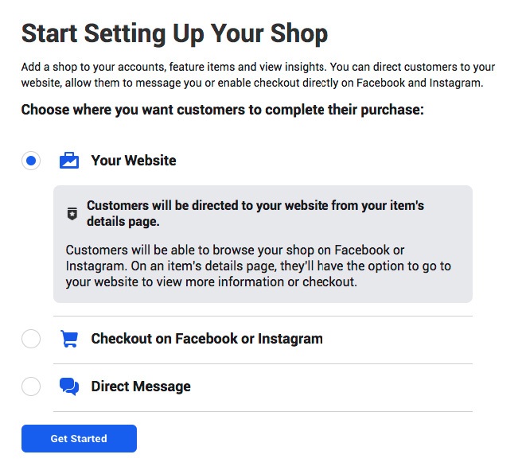Select the Your Website radio button
The height and width of the screenshot is (466, 522).
coord(31,161)
